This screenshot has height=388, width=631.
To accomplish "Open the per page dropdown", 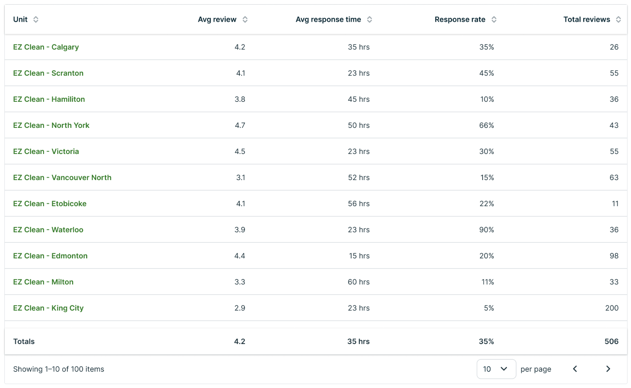I will pos(496,369).
